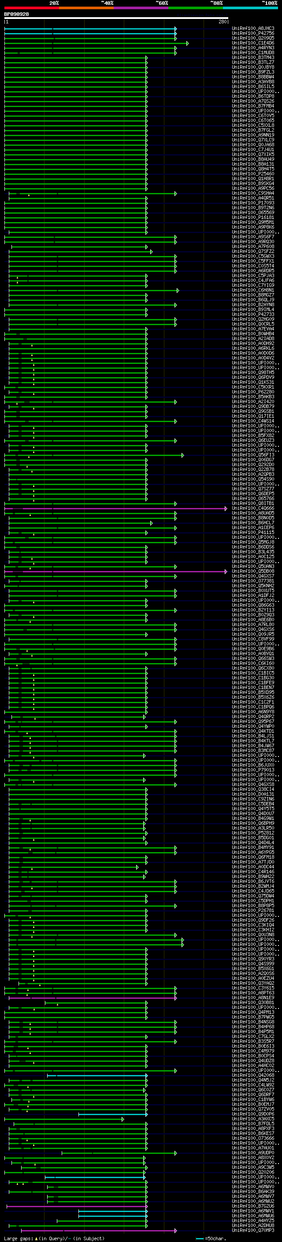
Task: Select the UniRef100_Q75DW4 entry
Action: pyautogui.click(x=253, y=896)
